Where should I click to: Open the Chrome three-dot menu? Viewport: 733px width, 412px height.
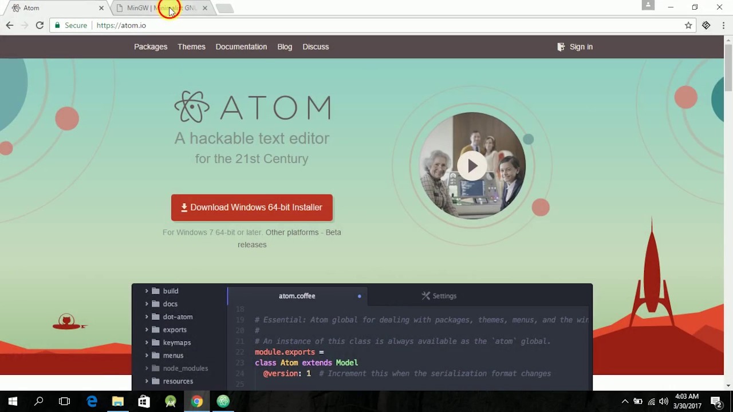(724, 25)
